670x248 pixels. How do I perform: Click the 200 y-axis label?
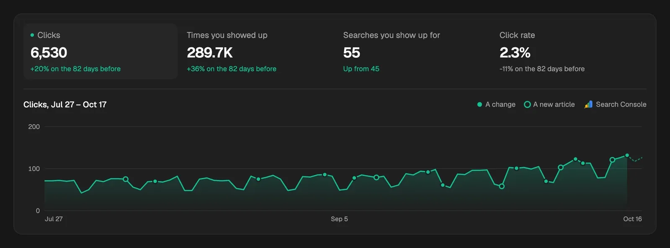34,127
